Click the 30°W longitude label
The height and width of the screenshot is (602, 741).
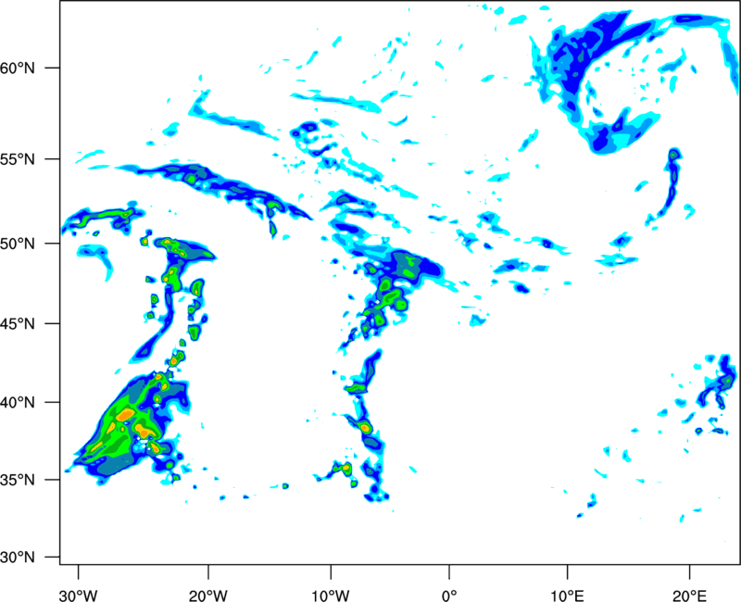(78, 596)
